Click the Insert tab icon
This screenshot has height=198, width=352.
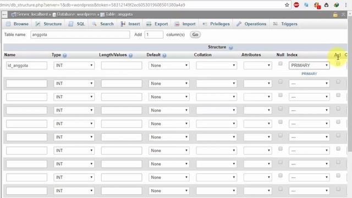(x=123, y=24)
